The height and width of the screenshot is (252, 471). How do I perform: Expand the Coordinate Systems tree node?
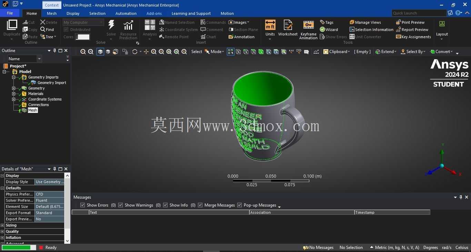pos(14,99)
